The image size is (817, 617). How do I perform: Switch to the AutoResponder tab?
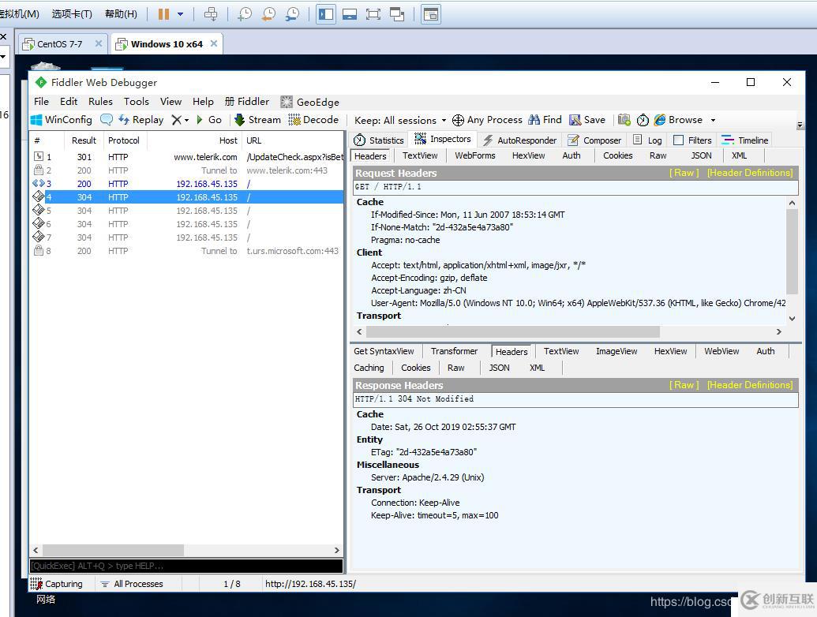point(519,140)
